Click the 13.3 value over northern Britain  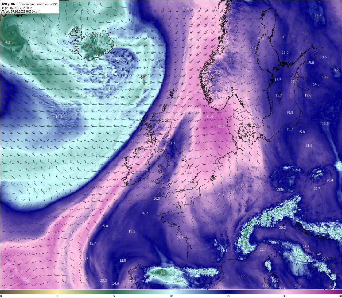pos(172,144)
